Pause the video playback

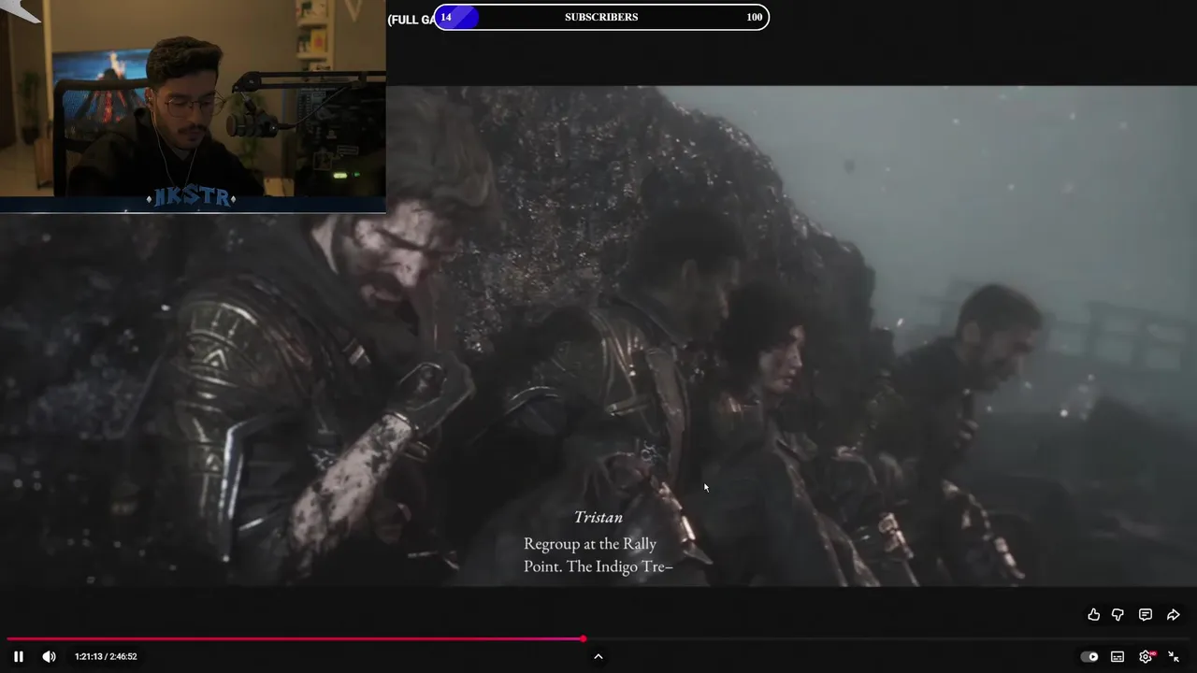[18, 656]
